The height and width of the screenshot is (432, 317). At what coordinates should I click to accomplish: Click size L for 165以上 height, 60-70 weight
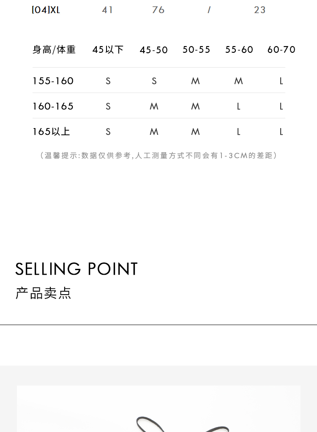(x=281, y=132)
